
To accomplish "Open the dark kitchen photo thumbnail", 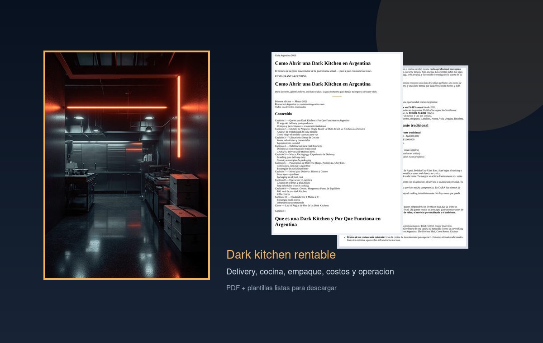I will pyautogui.click(x=127, y=165).
